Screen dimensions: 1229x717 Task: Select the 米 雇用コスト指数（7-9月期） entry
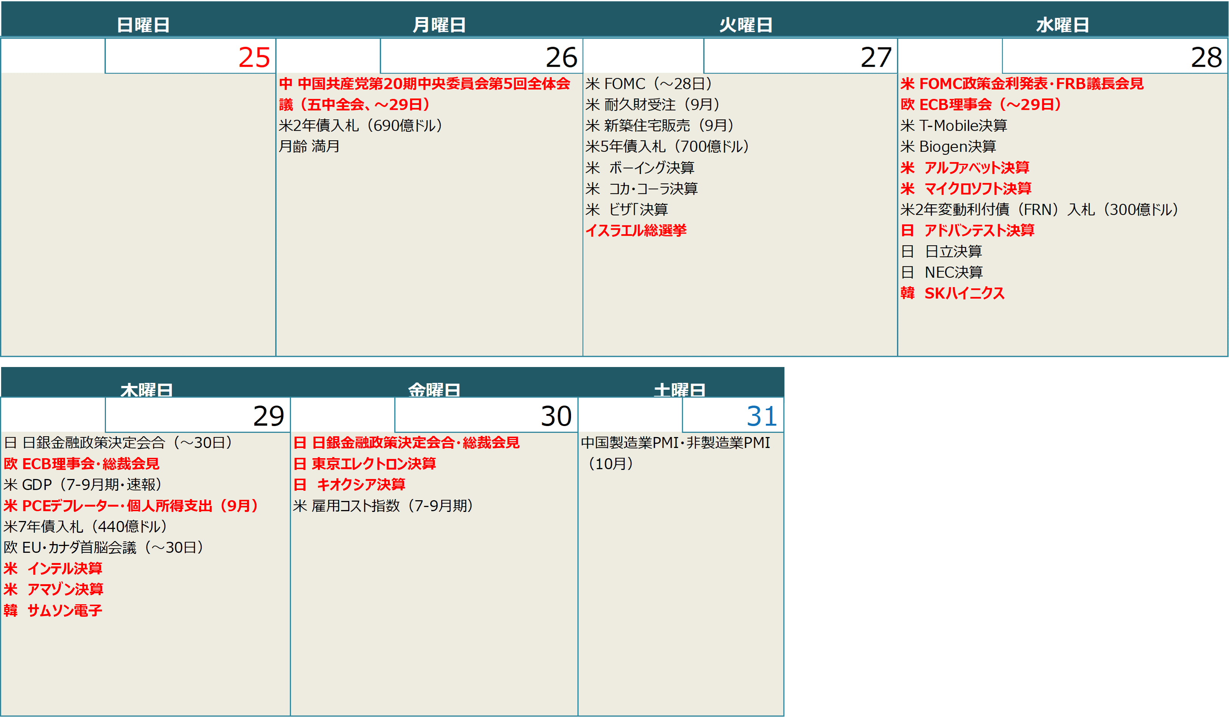[384, 506]
